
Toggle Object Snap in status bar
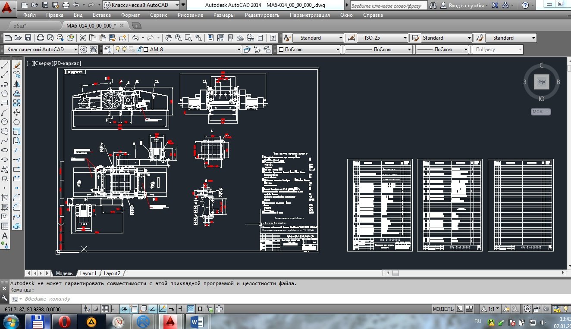134,309
